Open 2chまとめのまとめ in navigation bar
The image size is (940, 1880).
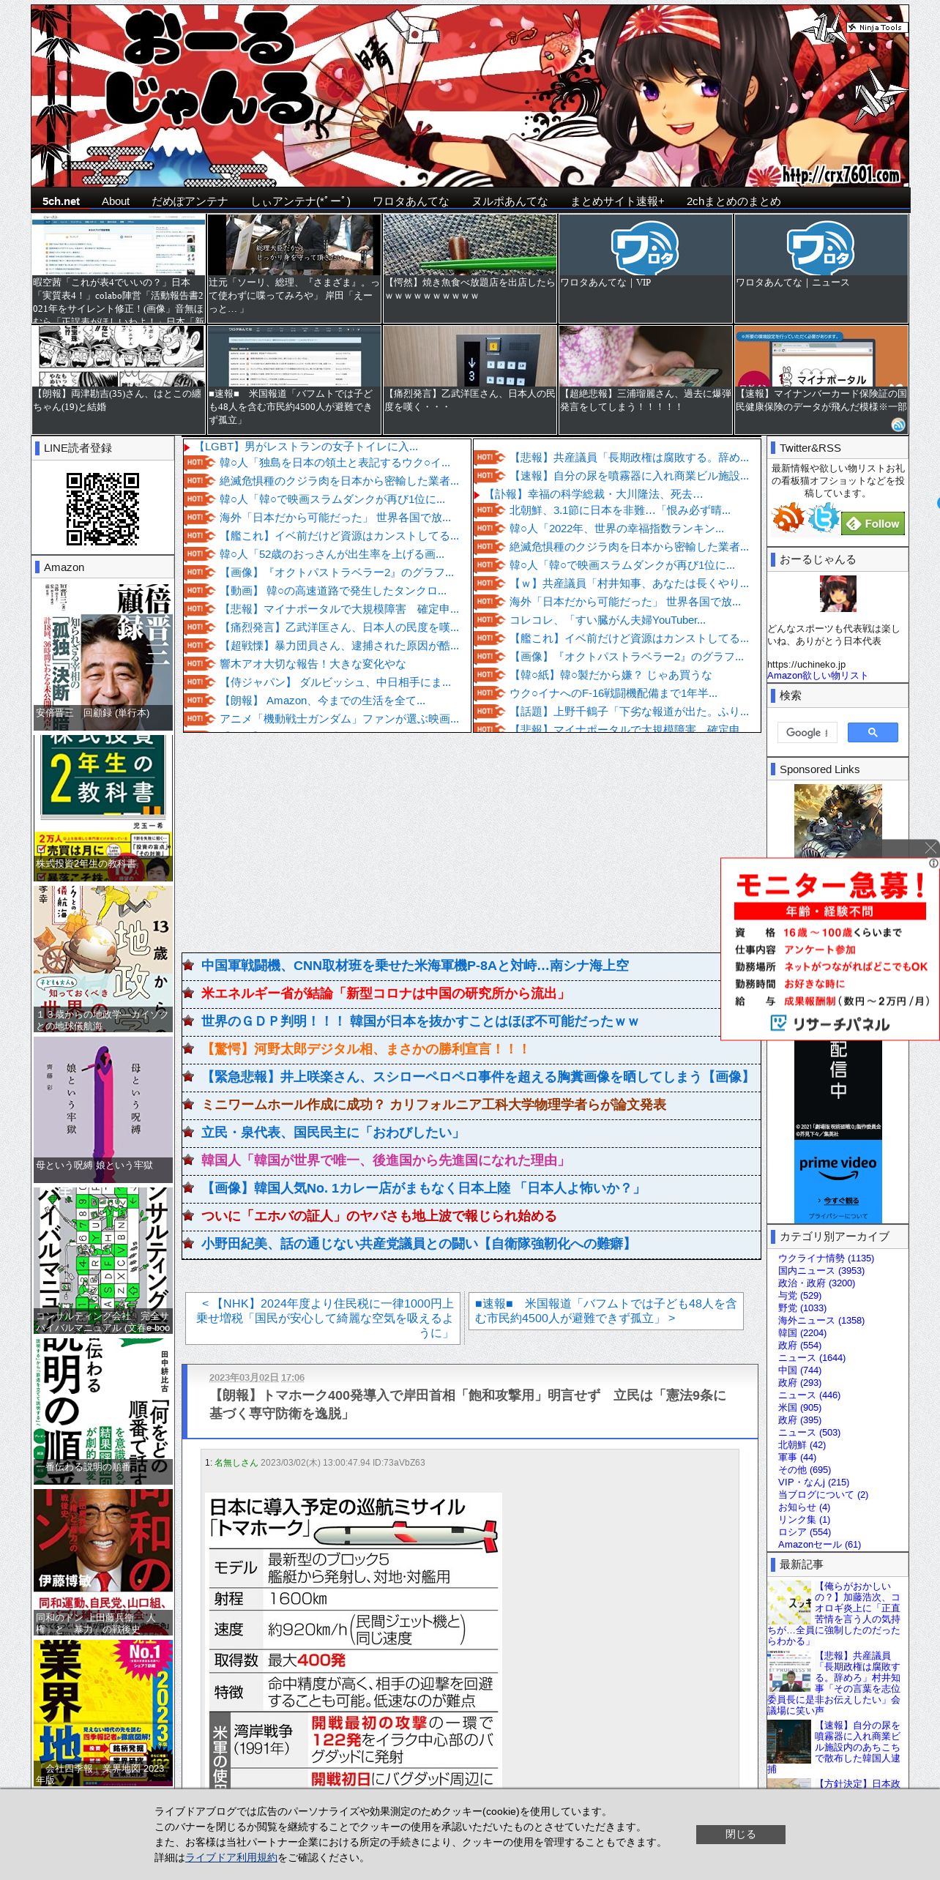pyautogui.click(x=734, y=201)
